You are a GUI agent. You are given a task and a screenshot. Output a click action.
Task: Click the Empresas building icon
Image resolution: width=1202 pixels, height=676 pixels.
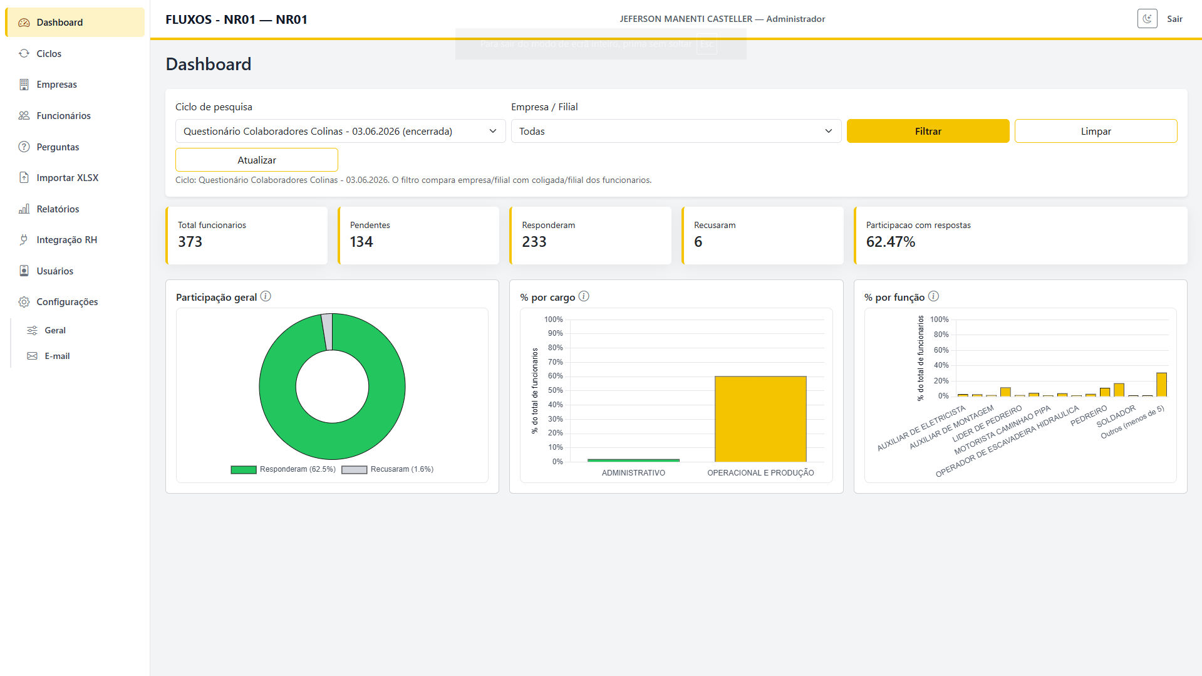click(24, 85)
